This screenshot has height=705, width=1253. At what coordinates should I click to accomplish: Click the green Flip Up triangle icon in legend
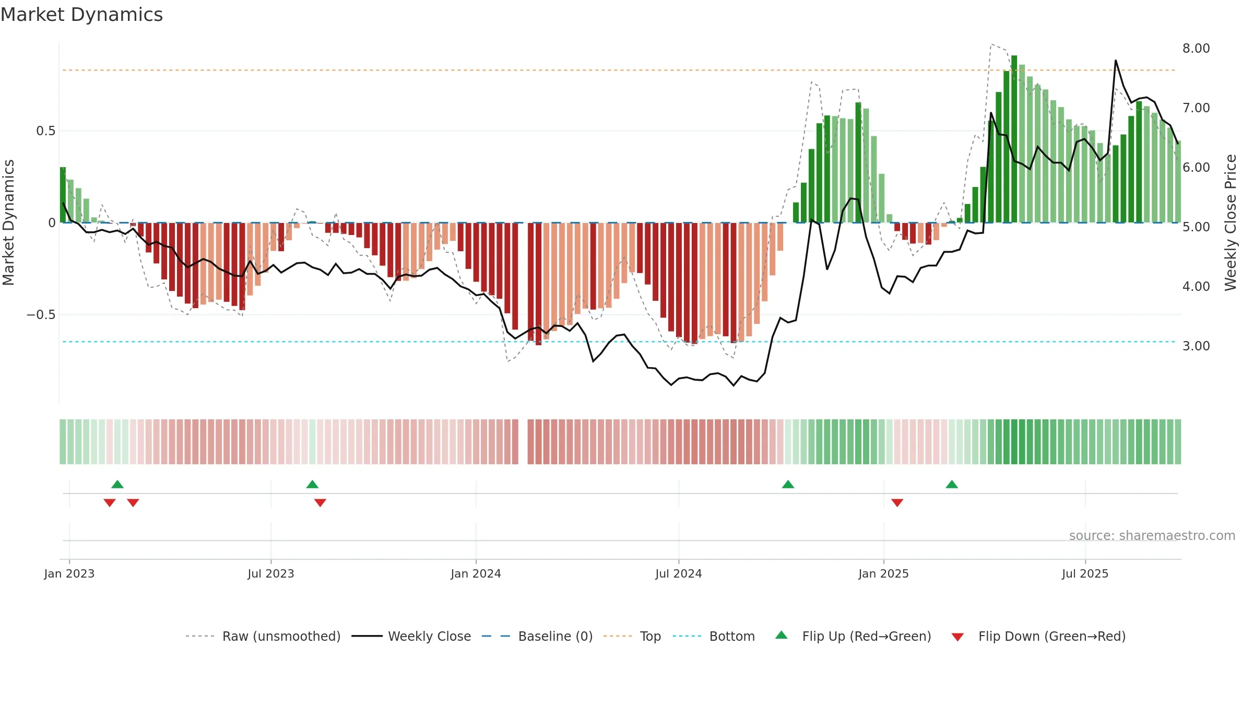pos(782,635)
